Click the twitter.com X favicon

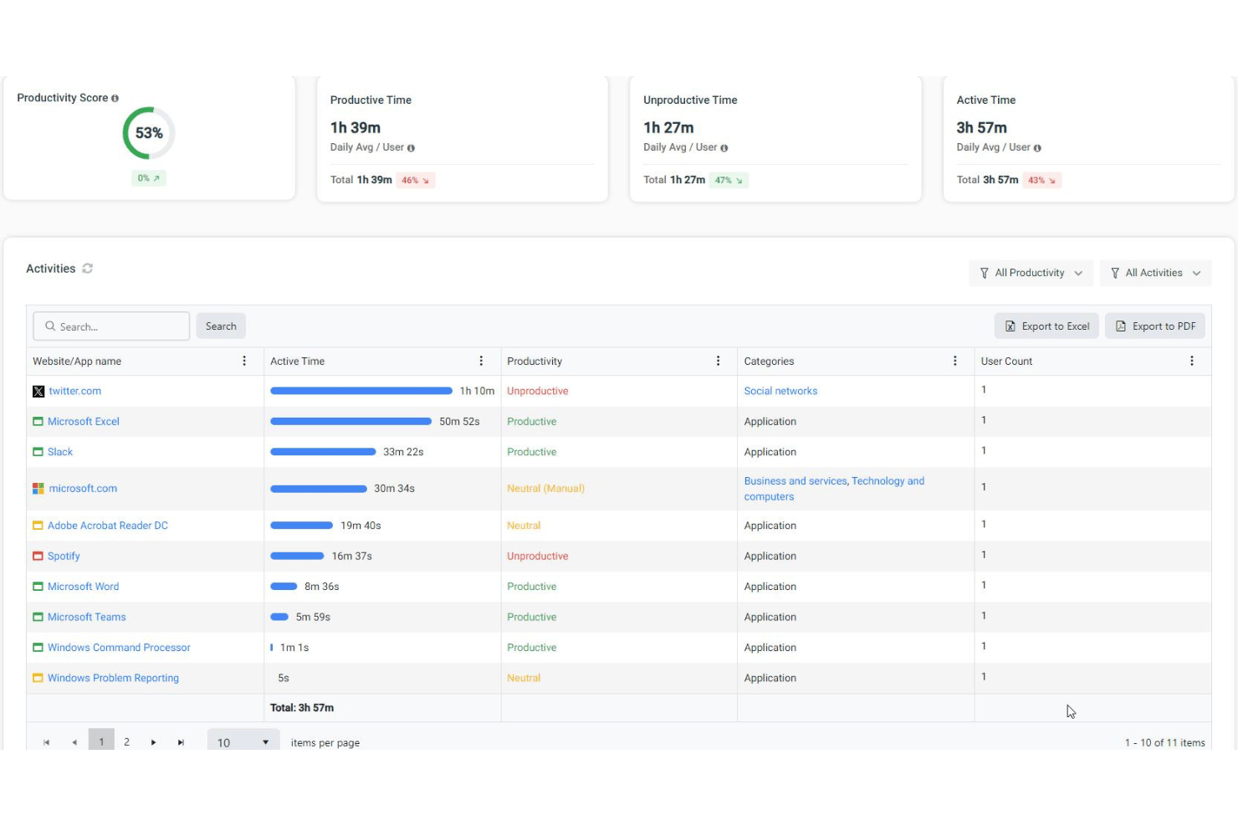38,392
